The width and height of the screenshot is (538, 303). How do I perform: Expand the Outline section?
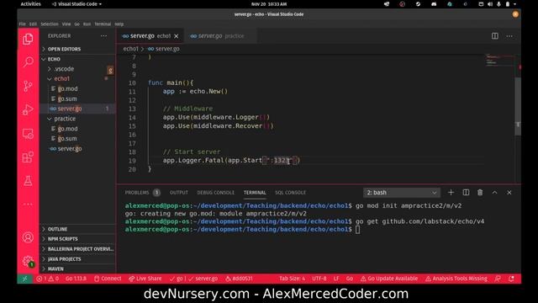point(77,229)
